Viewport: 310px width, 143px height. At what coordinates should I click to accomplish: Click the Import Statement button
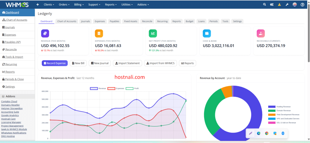(x=127, y=63)
